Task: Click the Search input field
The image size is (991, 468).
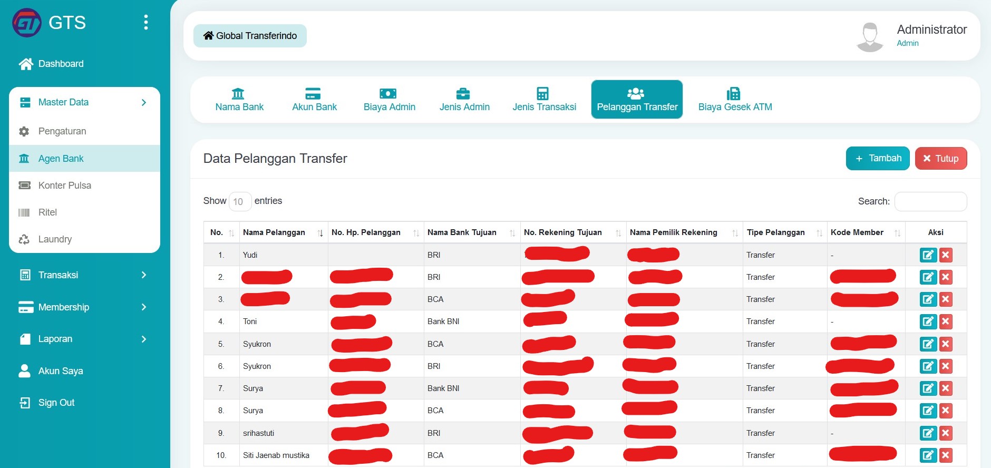Action: [x=930, y=201]
